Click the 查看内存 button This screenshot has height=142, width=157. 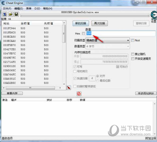coord(12,93)
